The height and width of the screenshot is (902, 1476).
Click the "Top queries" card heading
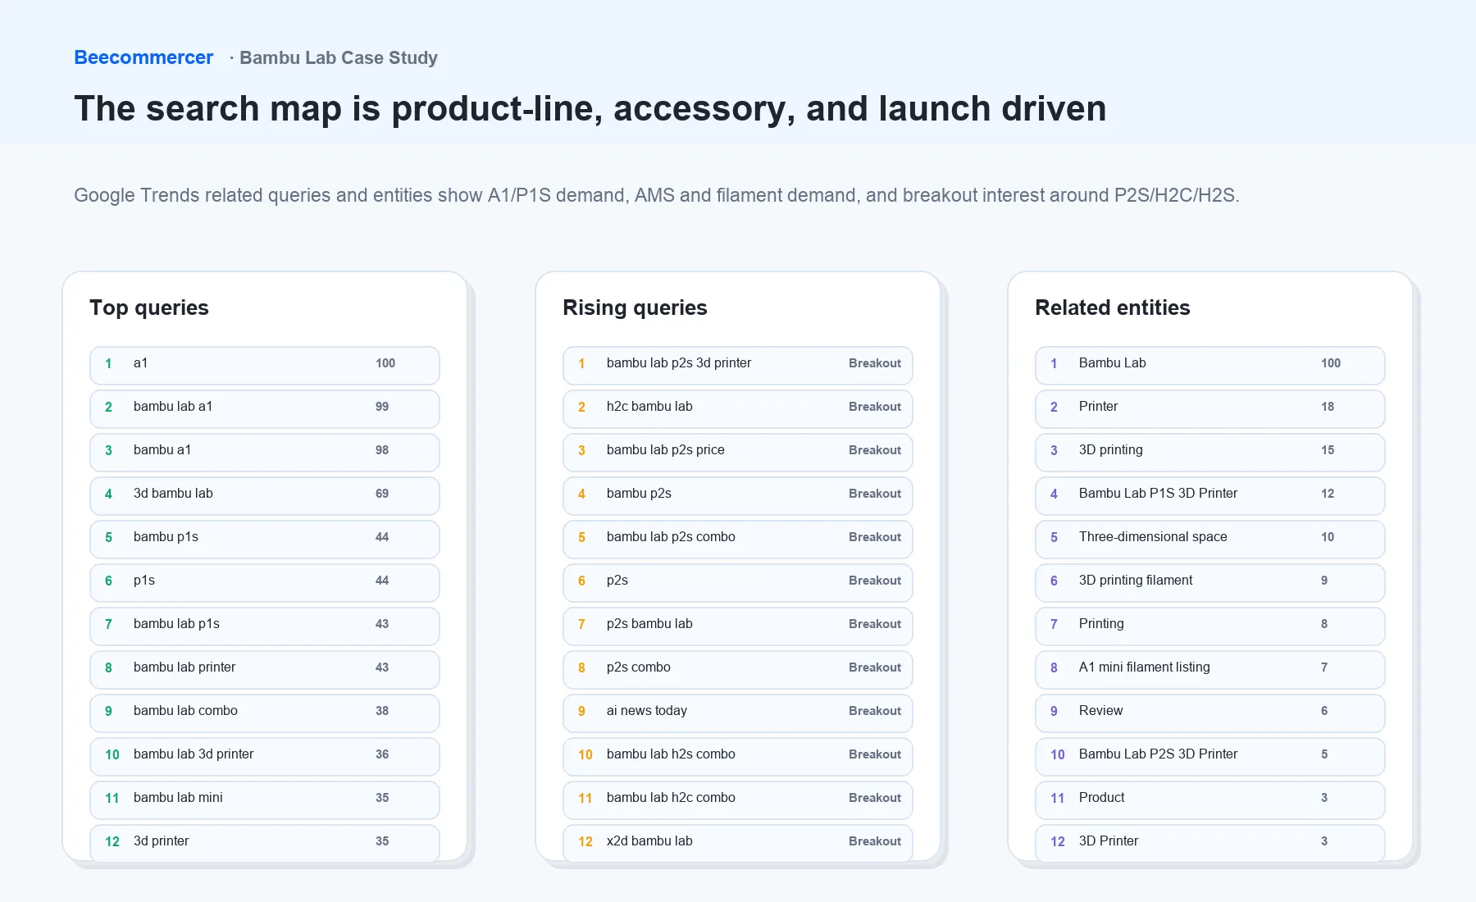[x=149, y=307]
